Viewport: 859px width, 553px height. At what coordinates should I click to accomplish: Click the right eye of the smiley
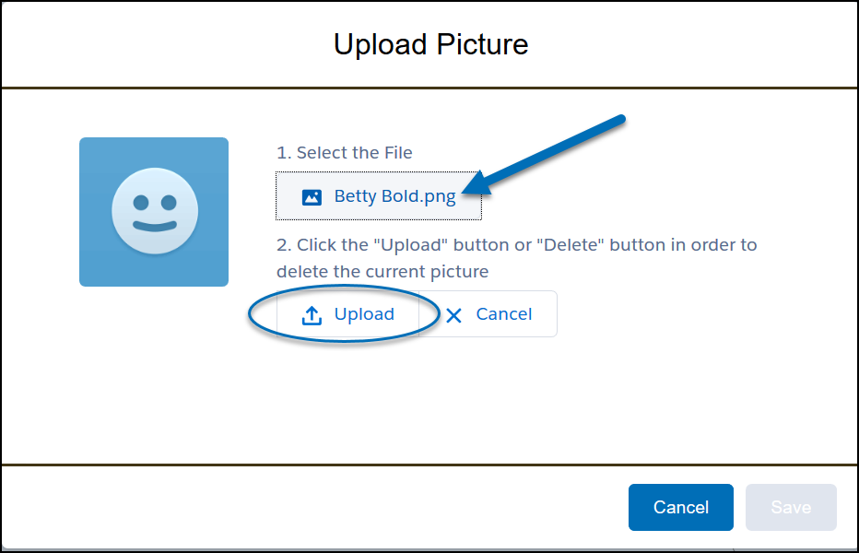coord(172,200)
